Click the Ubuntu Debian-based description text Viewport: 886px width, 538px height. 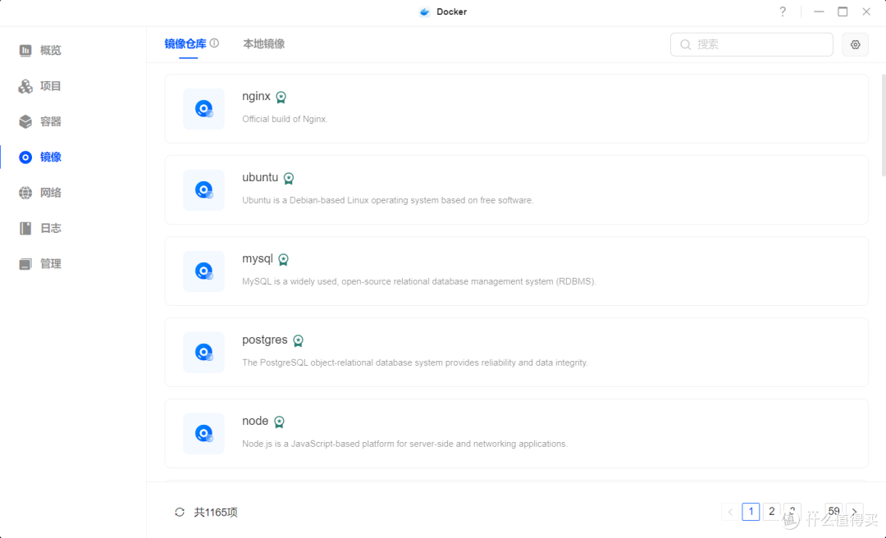(x=387, y=201)
